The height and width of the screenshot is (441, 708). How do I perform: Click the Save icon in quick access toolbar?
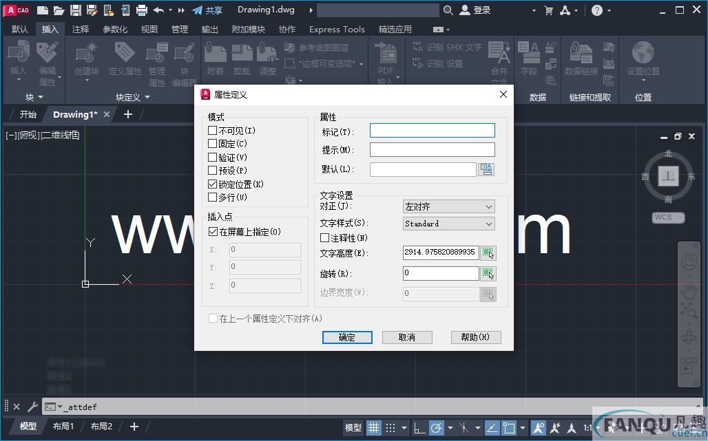pos(76,10)
